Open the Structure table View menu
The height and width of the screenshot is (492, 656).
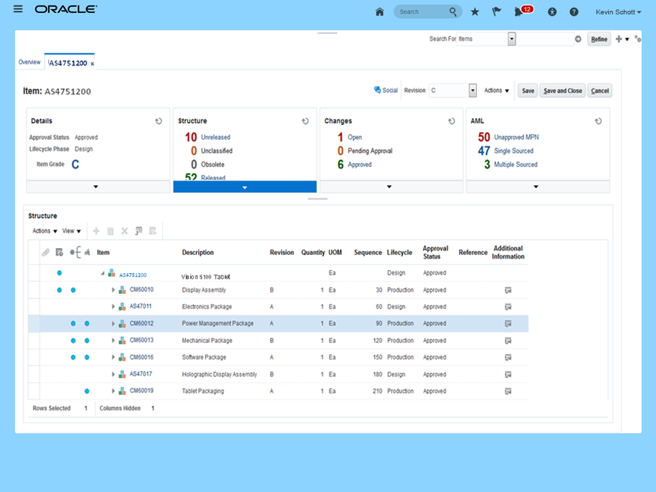coord(71,231)
